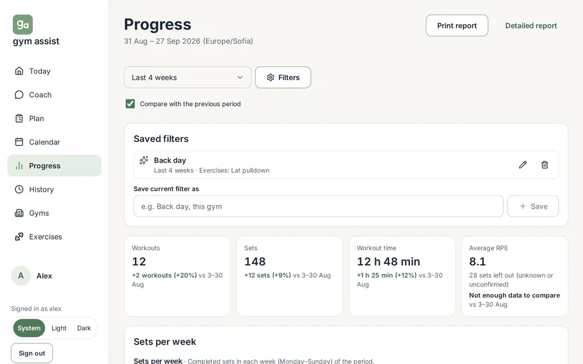The height and width of the screenshot is (364, 583).
Task: Click the gym assist logo icon
Action: [22, 24]
